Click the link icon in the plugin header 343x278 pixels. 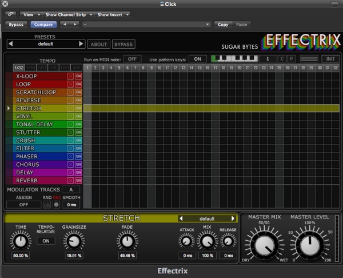pyautogui.click(x=10, y=14)
